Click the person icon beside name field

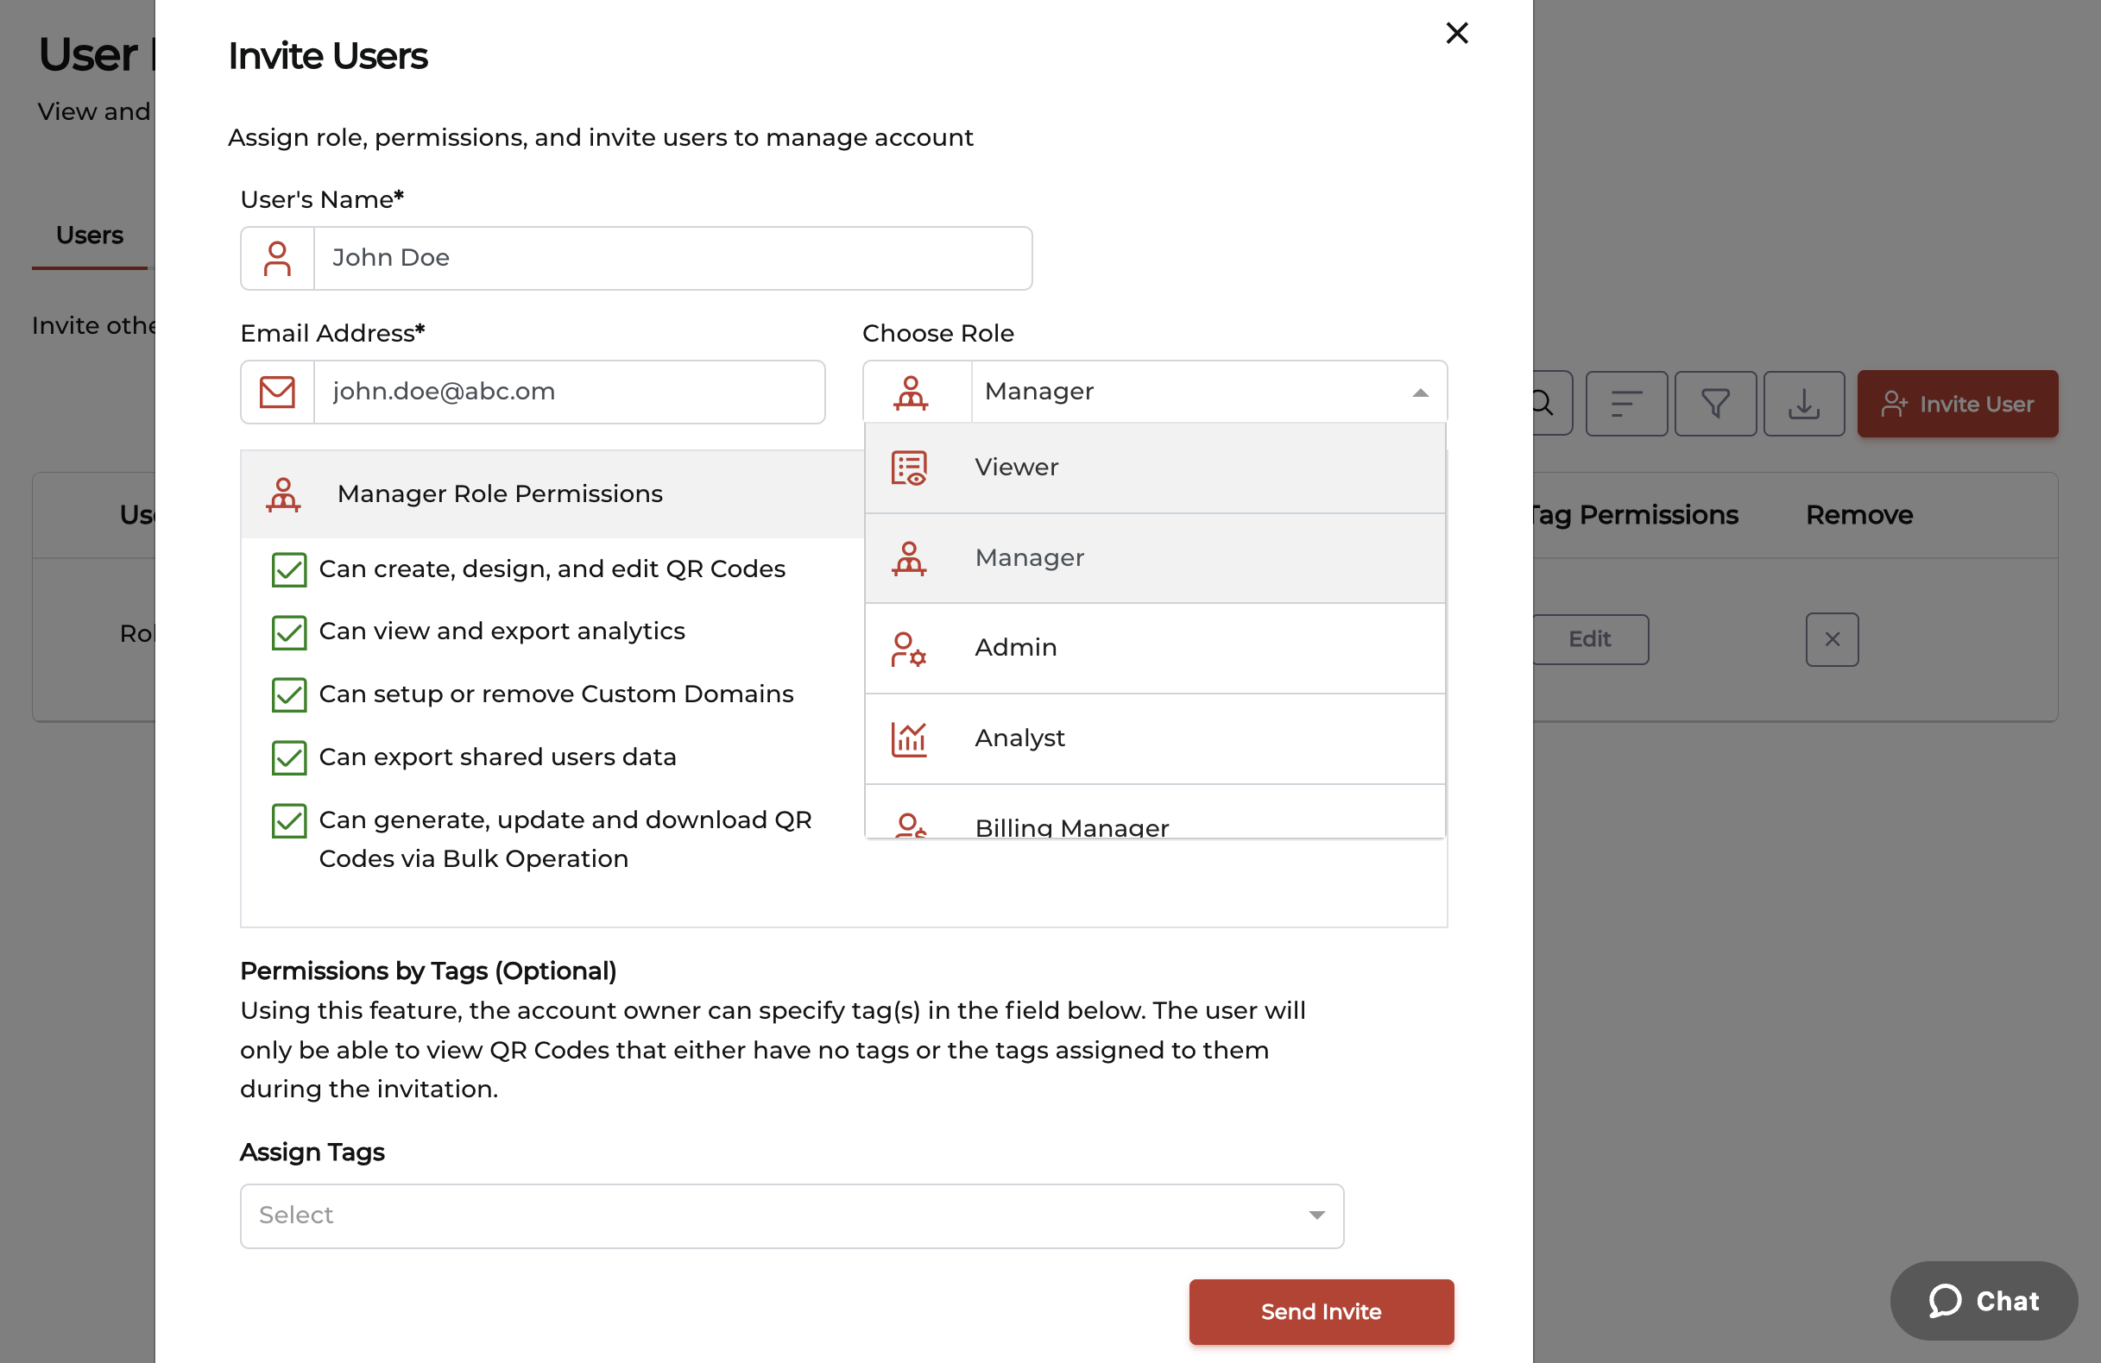pyautogui.click(x=277, y=259)
